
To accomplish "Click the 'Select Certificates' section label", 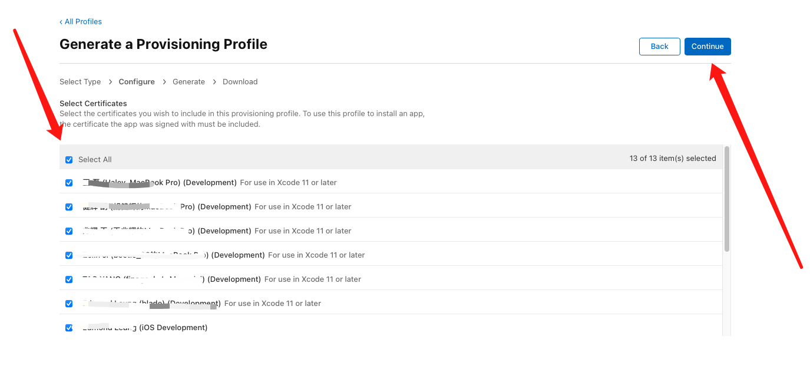I will (93, 104).
